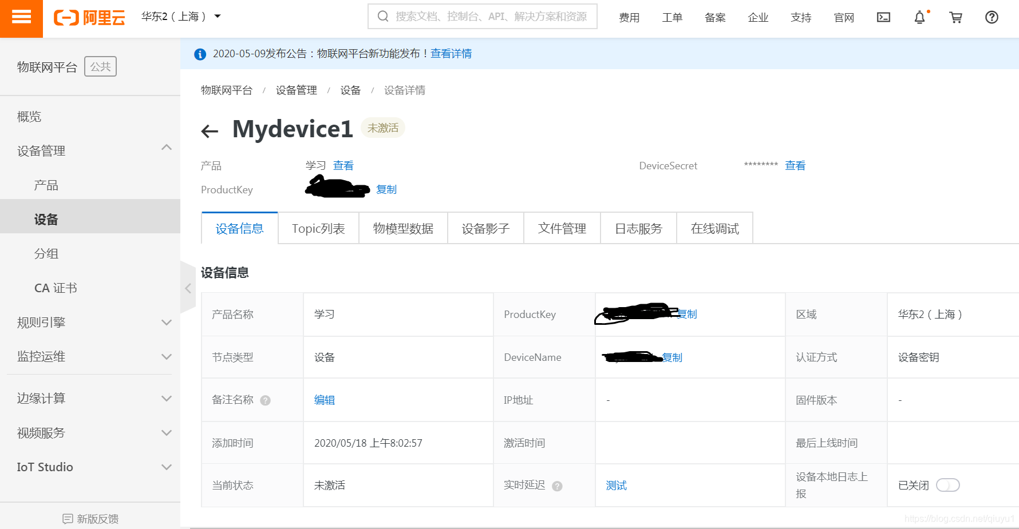Image resolution: width=1019 pixels, height=529 pixels.
Task: Switch to the 日志服务 tab
Action: pyautogui.click(x=638, y=228)
